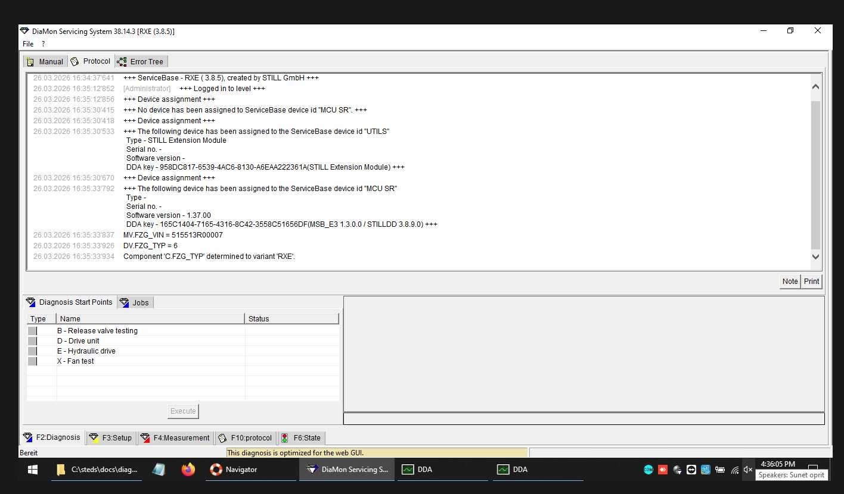Click the Software version - 1.37.00 line
Viewport: 844px width, 494px height.
coord(169,215)
